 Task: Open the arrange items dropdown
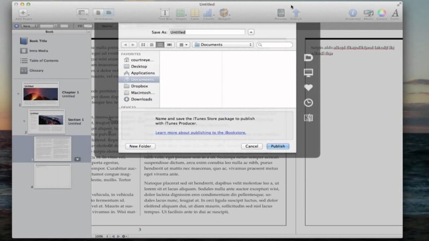pyautogui.click(x=183, y=44)
